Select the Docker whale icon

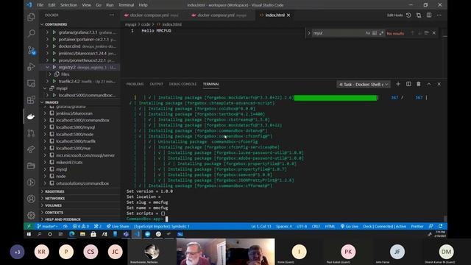pyautogui.click(x=31, y=116)
